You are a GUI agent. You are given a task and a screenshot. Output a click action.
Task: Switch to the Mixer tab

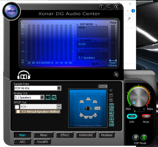(44, 135)
